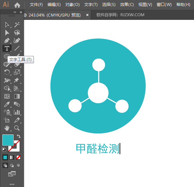Open Edit Toolbar three dots
The image size is (194, 187).
click(12, 184)
